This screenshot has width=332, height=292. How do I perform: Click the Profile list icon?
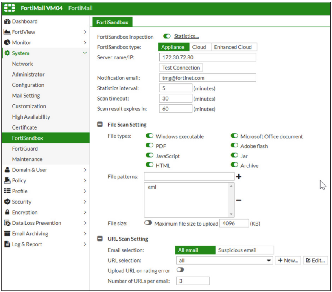coord(7,191)
